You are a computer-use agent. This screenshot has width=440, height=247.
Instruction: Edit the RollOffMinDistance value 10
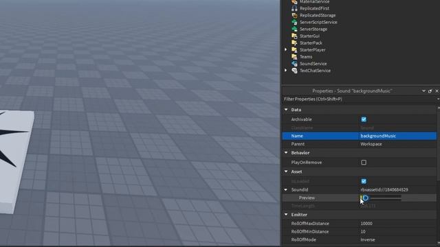pyautogui.click(x=363, y=232)
